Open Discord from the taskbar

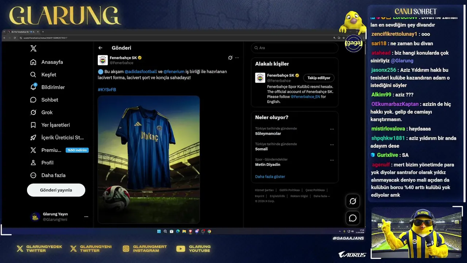click(197, 231)
